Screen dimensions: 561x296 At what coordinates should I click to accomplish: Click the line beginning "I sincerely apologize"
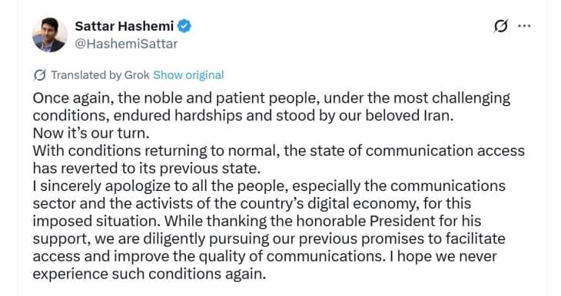pos(269,186)
